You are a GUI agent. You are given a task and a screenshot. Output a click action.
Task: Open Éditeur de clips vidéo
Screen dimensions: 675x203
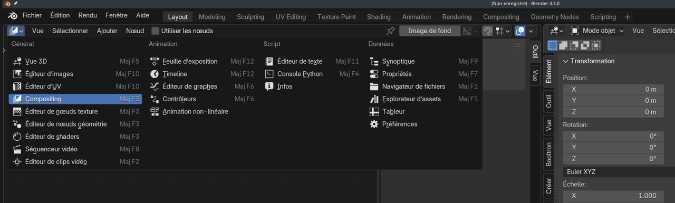click(x=75, y=162)
